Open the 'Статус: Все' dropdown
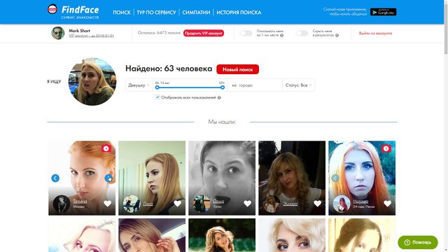Screen dimensions: 448x252 pos(299,85)
